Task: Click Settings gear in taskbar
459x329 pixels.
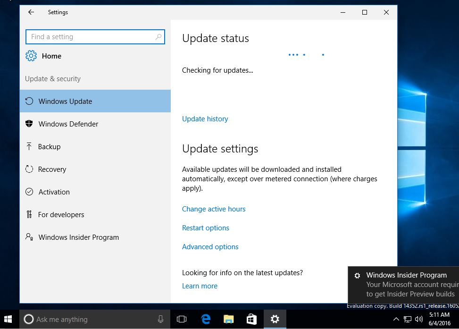Action: coord(275,319)
